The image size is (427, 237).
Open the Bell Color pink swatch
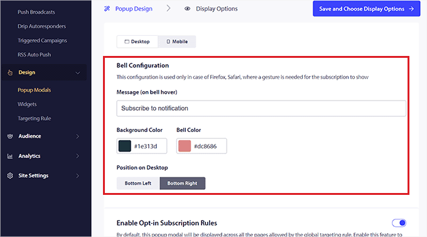click(185, 146)
